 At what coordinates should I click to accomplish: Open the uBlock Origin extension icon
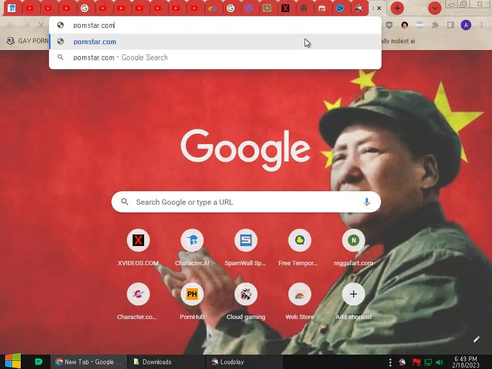point(389,25)
